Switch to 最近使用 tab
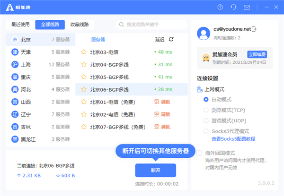The image size is (284, 196). [20, 25]
